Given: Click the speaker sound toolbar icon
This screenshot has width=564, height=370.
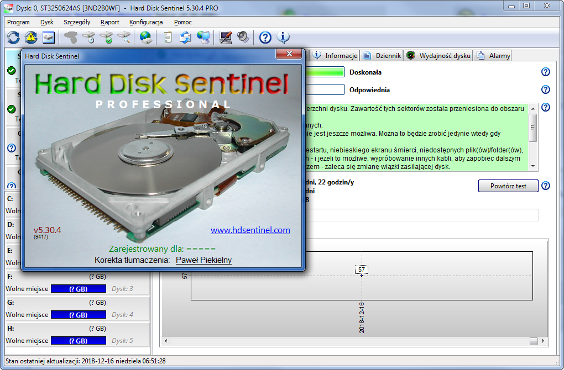Looking at the screenshot, I should pos(243,38).
